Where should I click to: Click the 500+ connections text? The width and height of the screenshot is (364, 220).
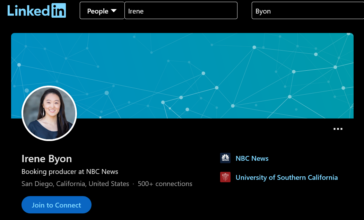tap(165, 184)
